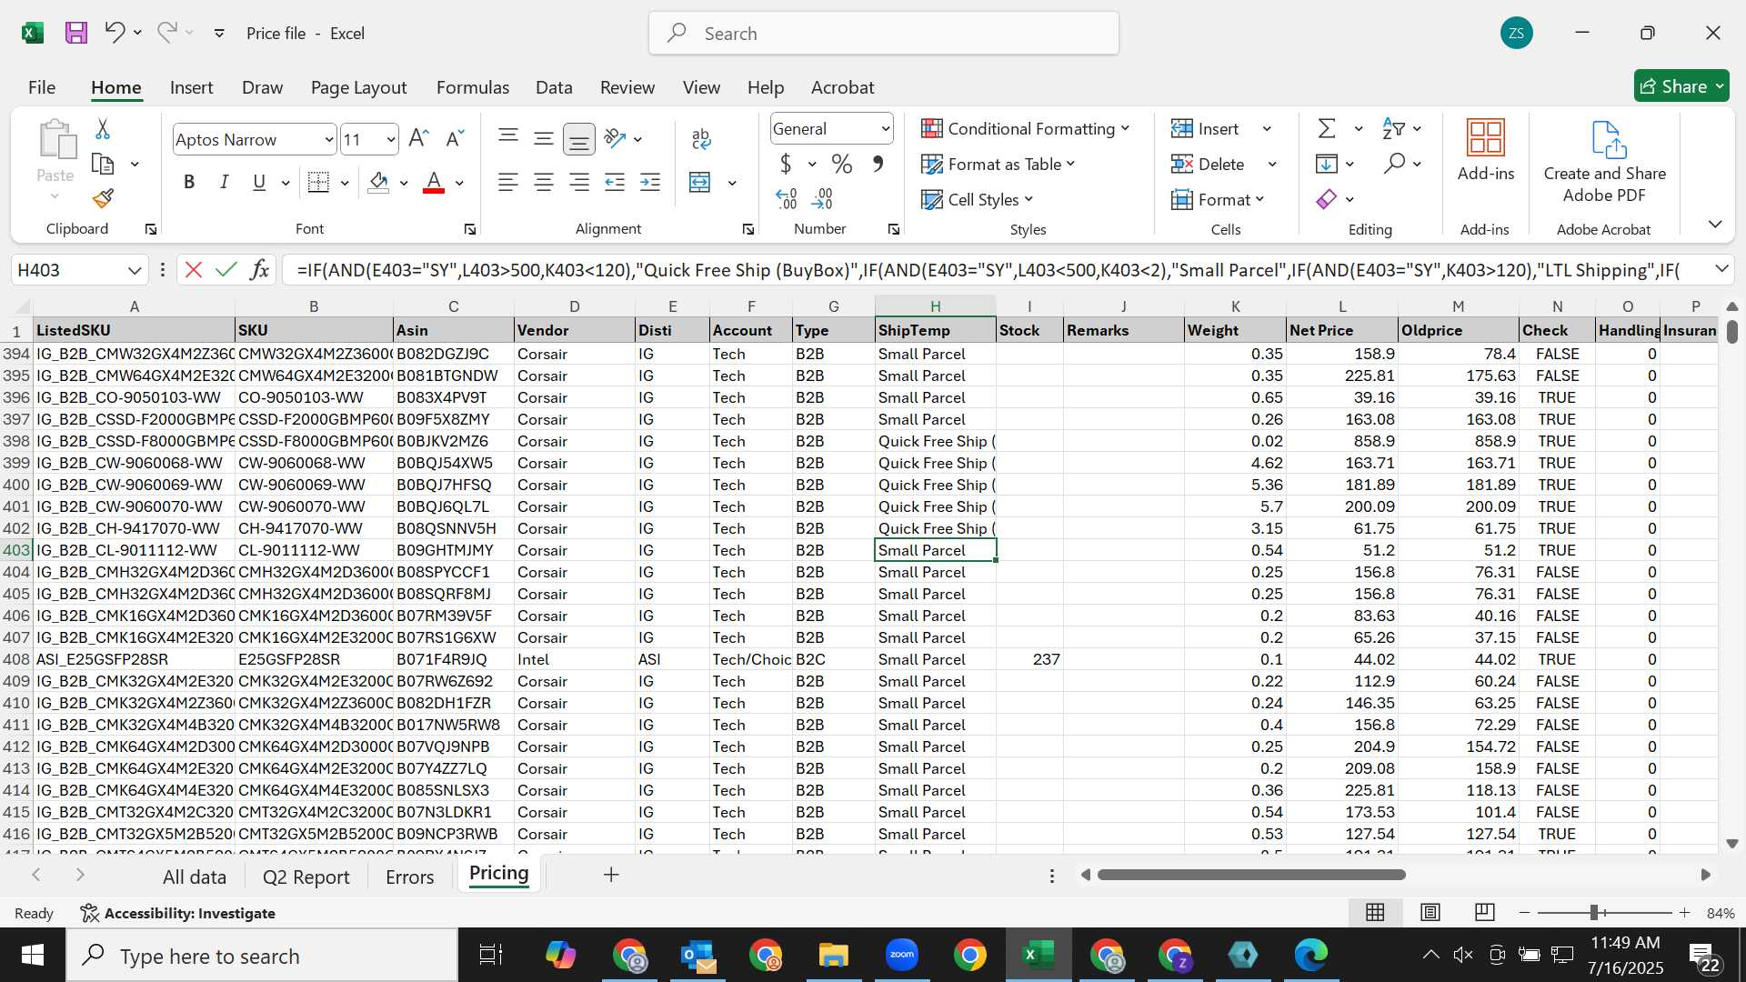Toggle Middle Align
This screenshot has width=1746, height=982.
coord(544,139)
